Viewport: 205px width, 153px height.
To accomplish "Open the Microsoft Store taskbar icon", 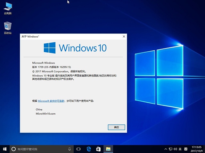I will pyautogui.click(x=98, y=149).
